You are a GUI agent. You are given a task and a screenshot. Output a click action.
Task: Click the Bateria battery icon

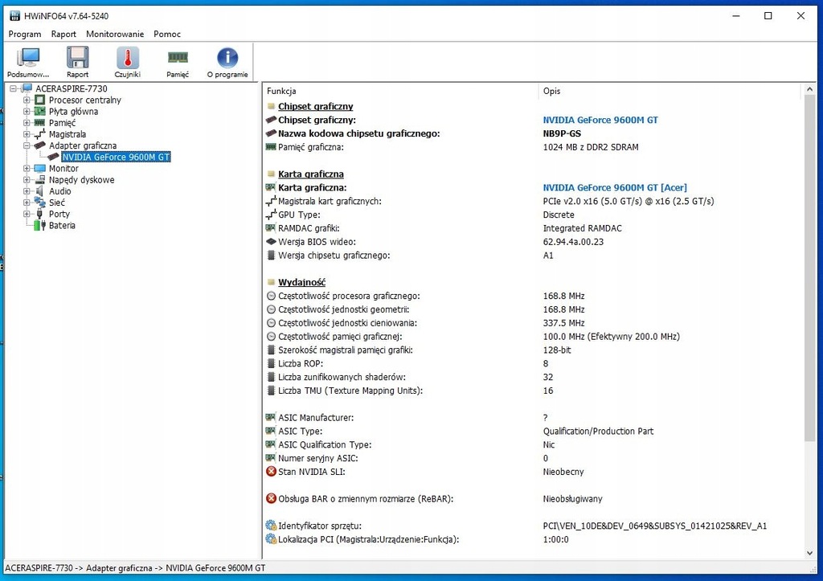pos(40,225)
